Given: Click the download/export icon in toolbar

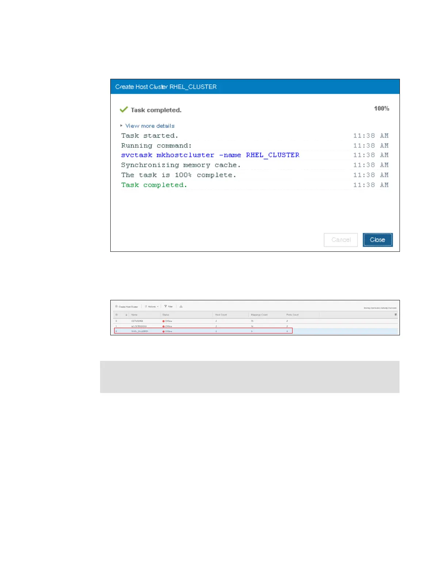Looking at the screenshot, I should [181, 307].
